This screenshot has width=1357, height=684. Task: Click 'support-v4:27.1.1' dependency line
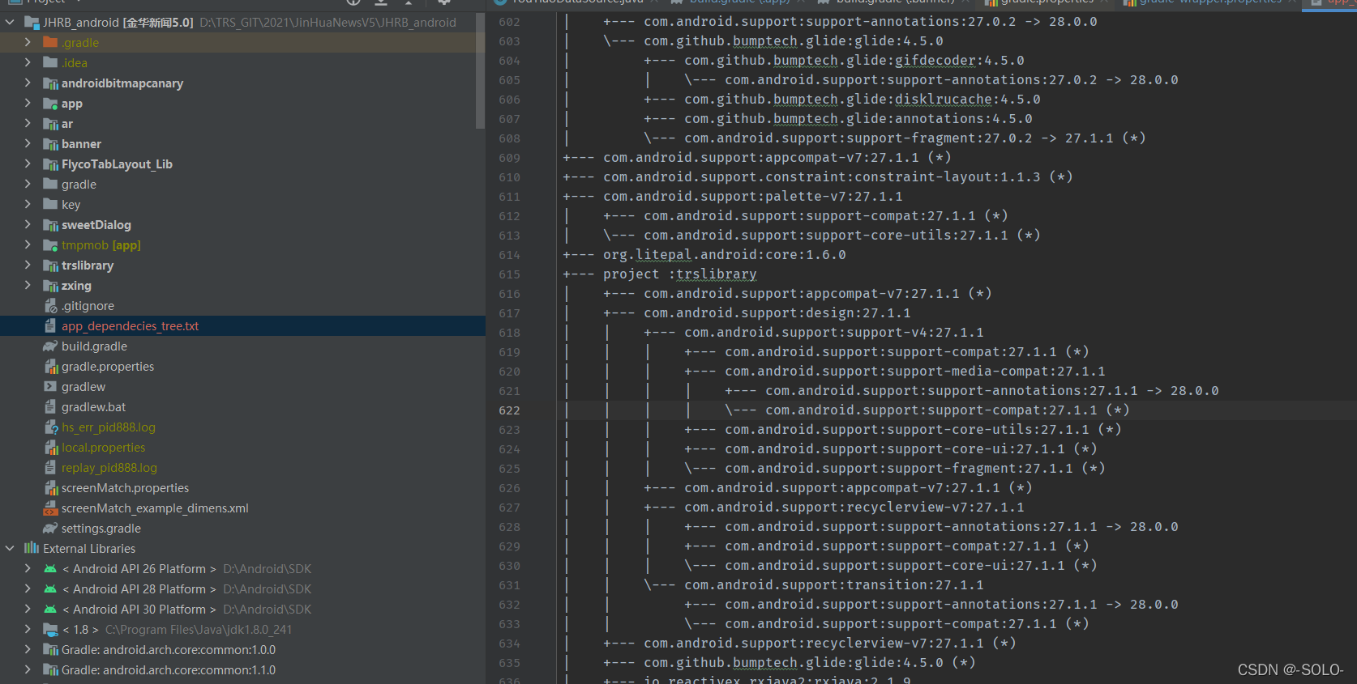pos(833,333)
